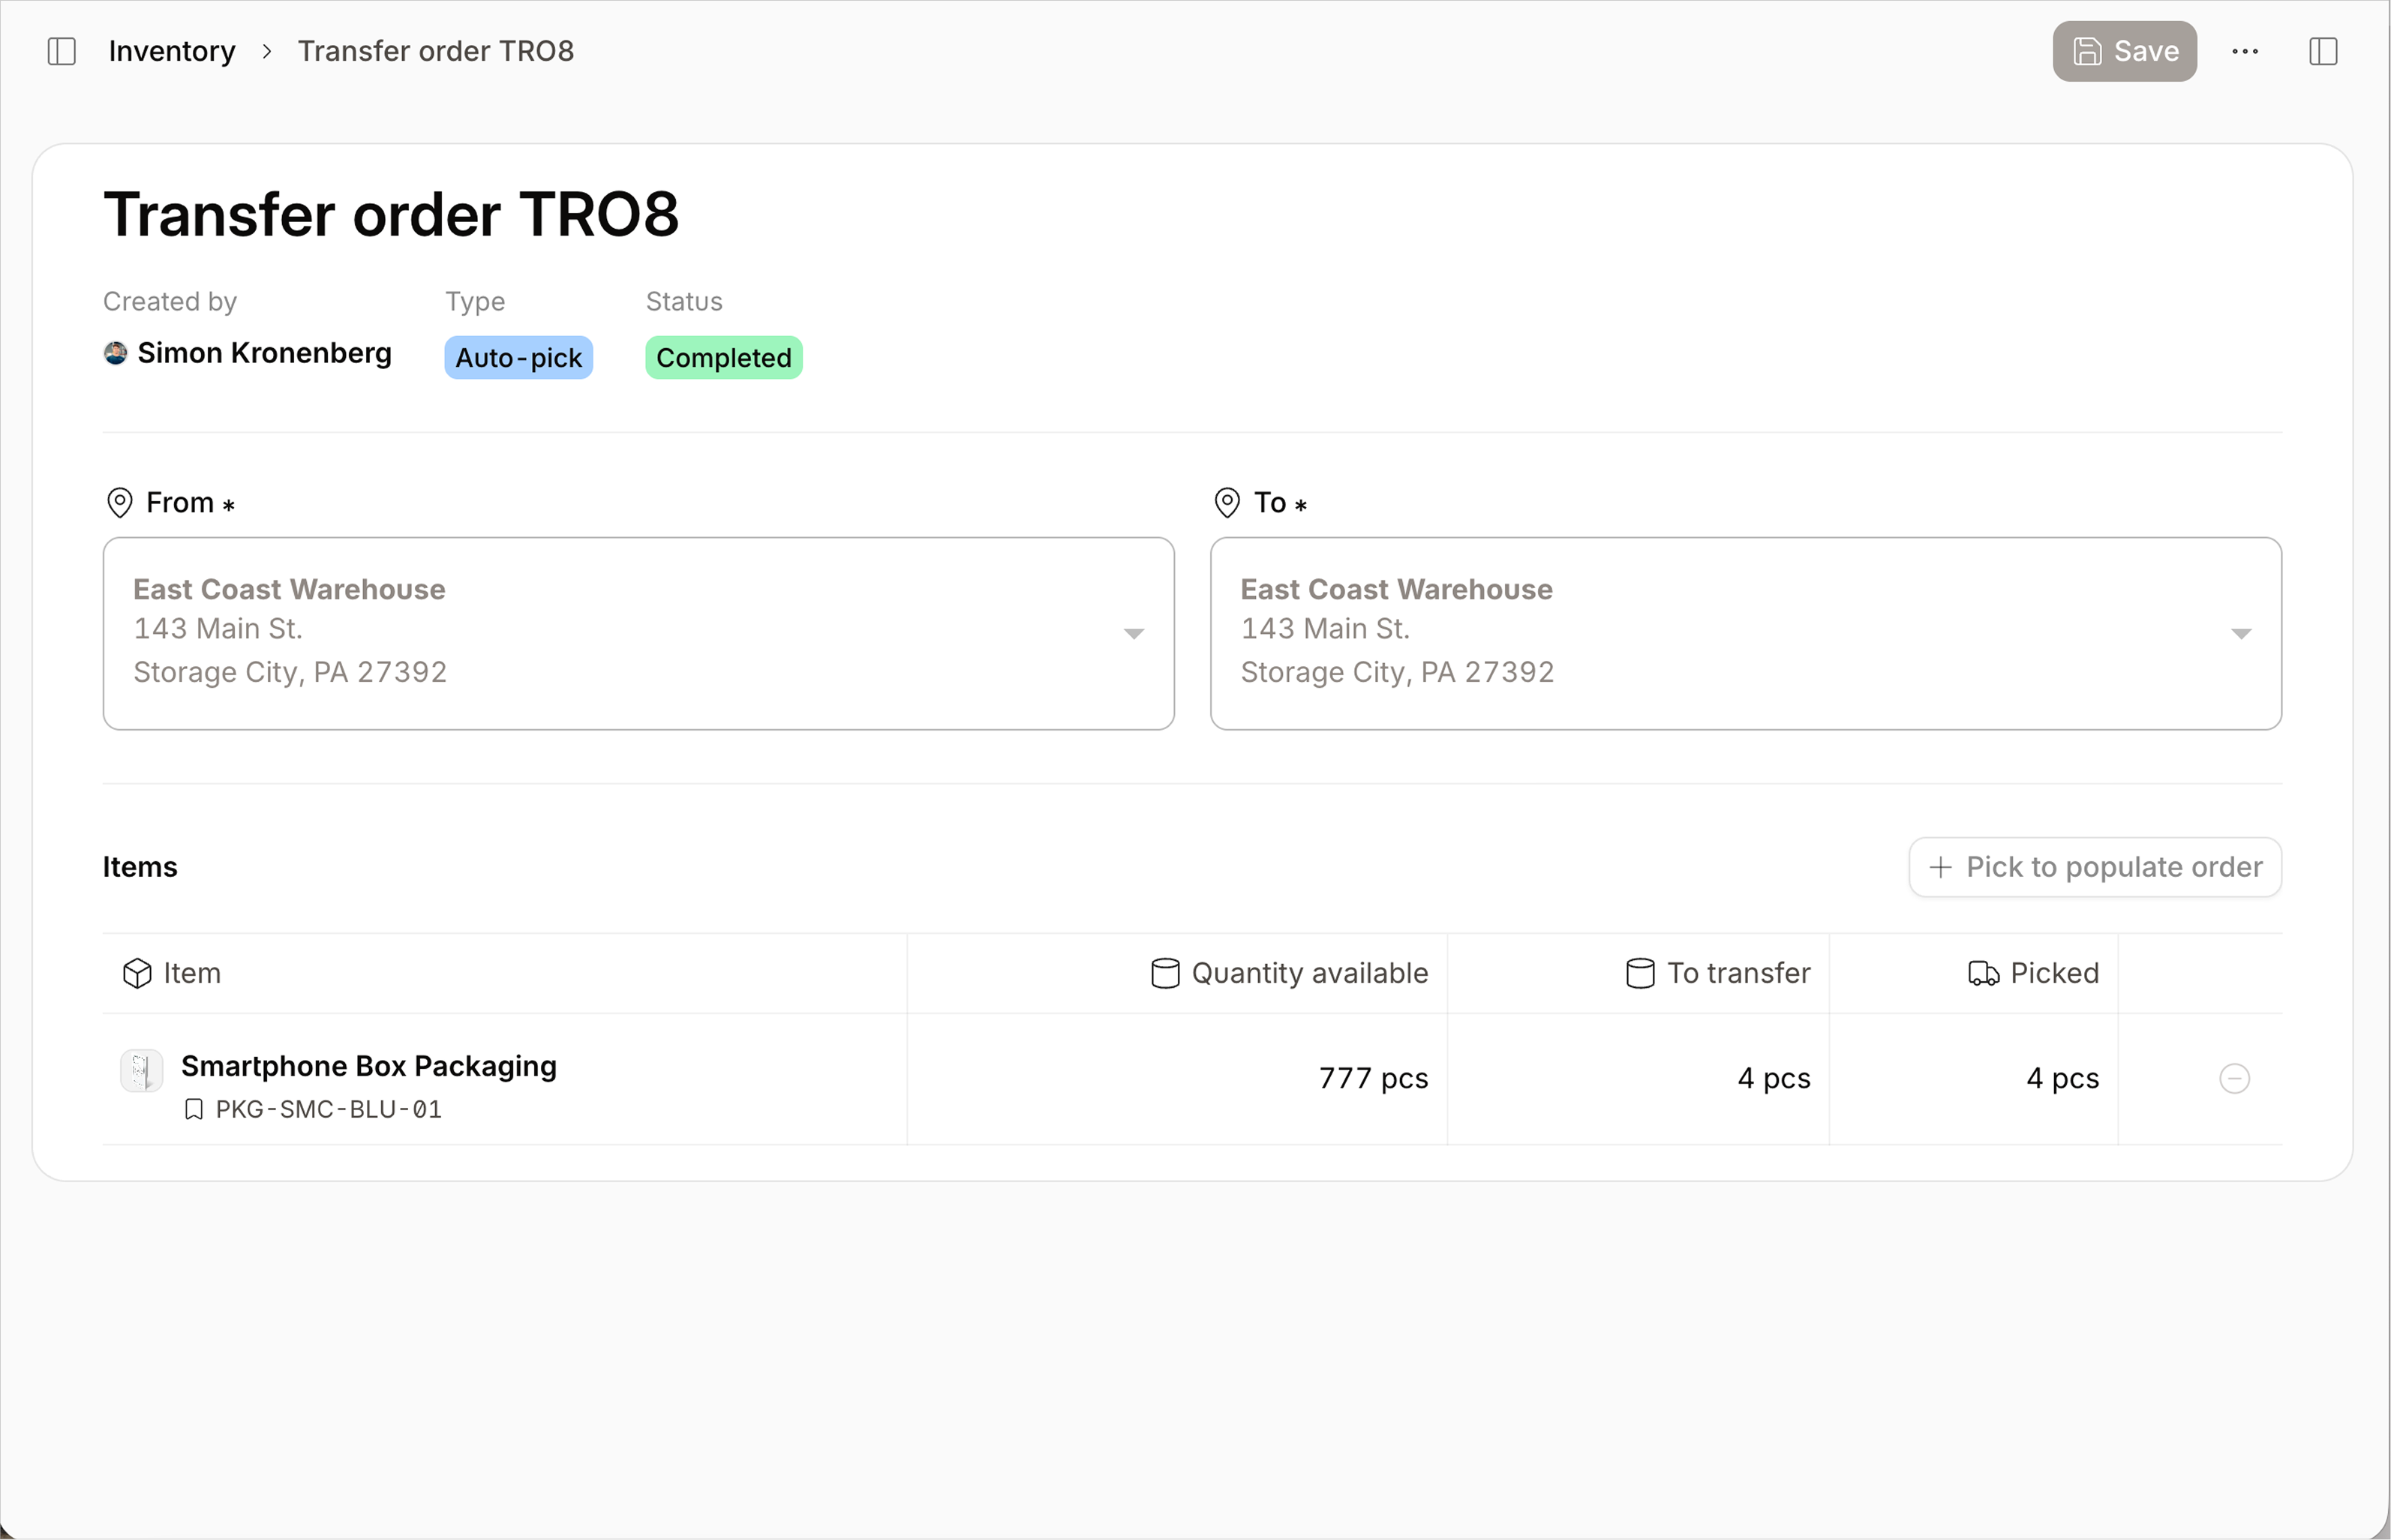
Task: Click the Completed status badge
Action: 724,357
